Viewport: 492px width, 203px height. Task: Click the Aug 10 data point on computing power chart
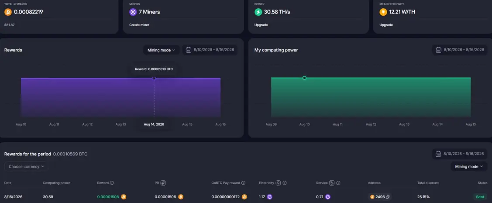pos(304,78)
